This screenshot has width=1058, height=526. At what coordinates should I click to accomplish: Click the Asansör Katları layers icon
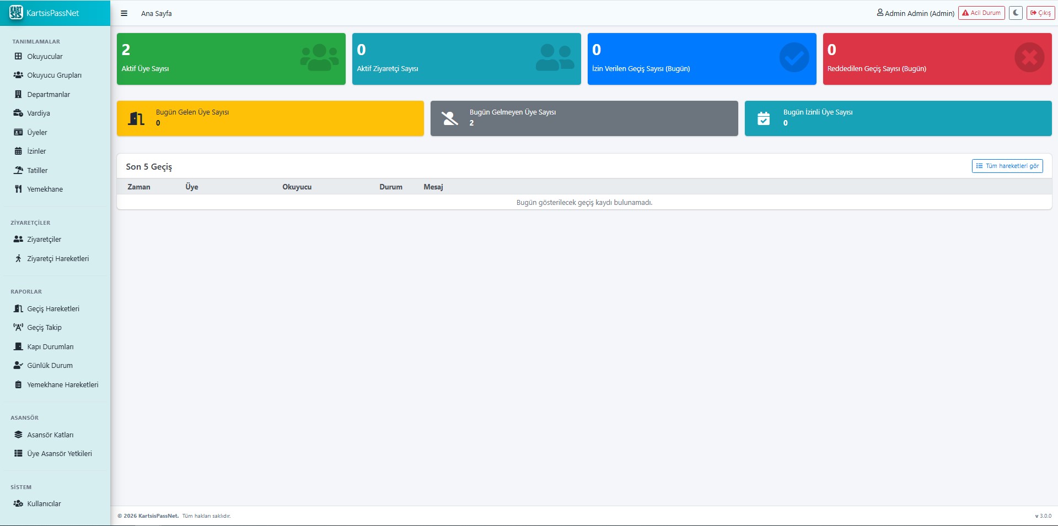(18, 435)
